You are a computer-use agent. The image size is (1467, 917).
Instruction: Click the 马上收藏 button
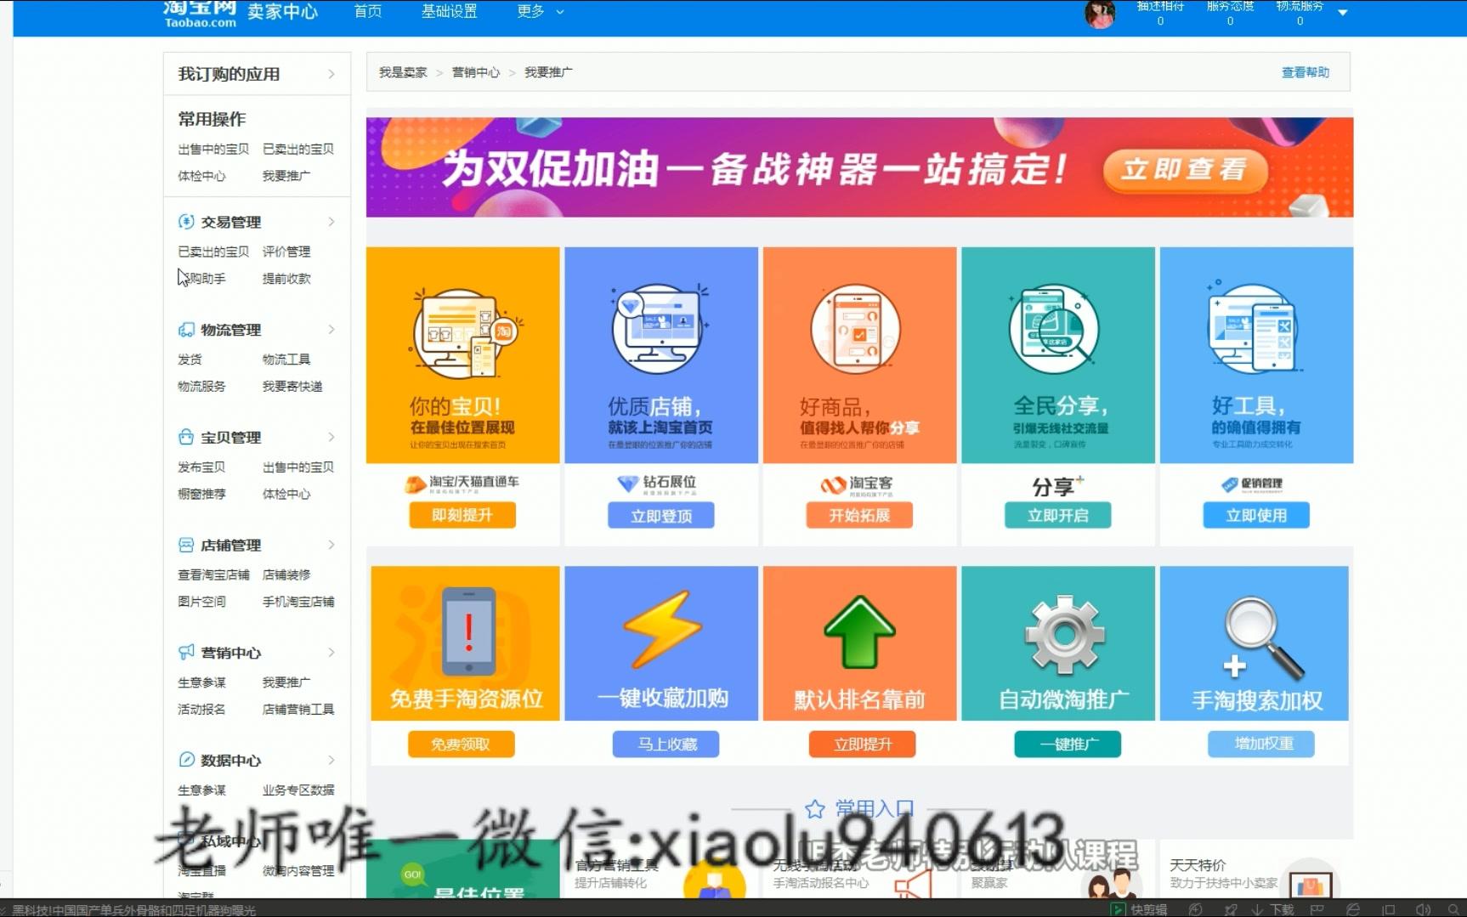(666, 744)
